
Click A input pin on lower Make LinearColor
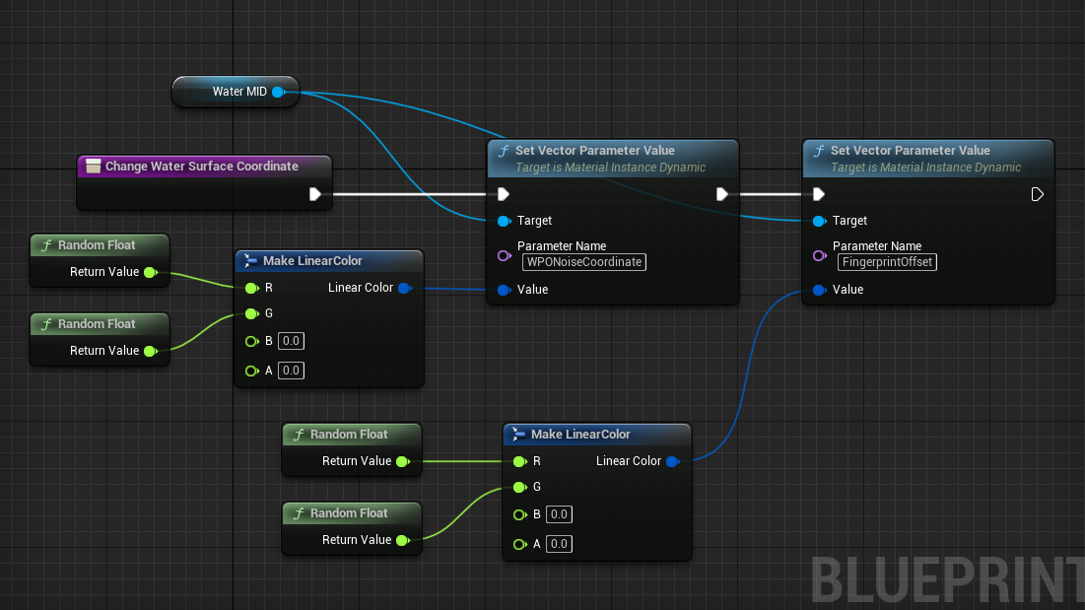click(519, 544)
